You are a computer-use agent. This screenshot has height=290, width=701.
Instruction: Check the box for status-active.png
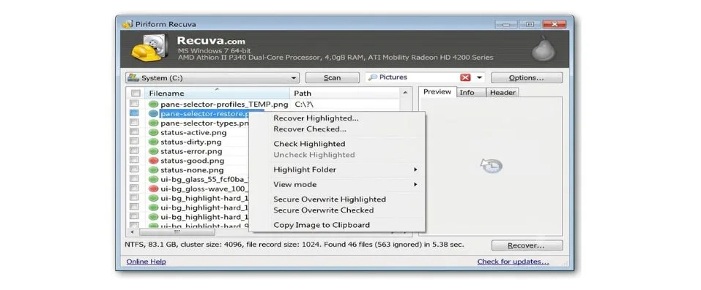tap(134, 132)
